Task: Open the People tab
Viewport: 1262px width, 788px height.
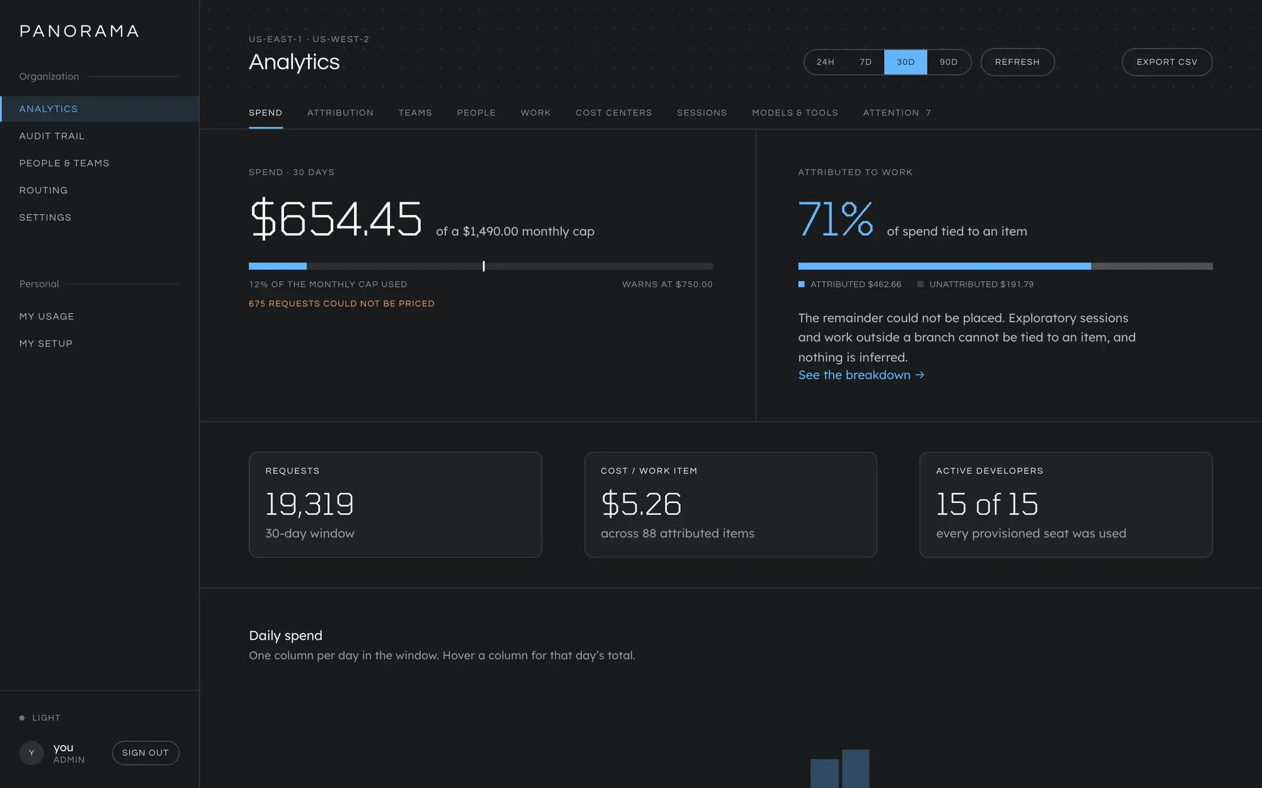Action: [476, 113]
